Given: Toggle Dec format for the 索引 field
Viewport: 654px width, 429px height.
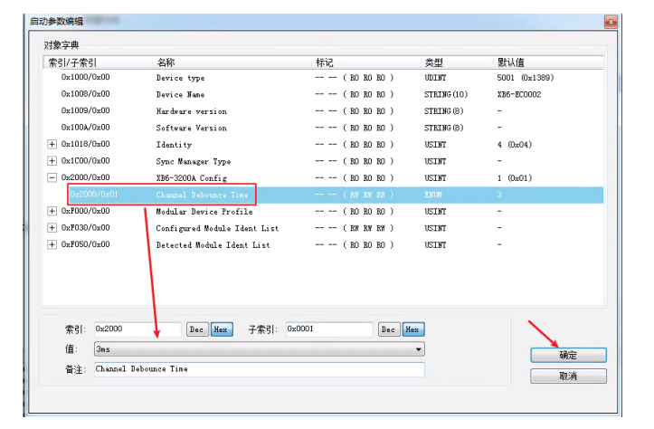Looking at the screenshot, I should [196, 329].
